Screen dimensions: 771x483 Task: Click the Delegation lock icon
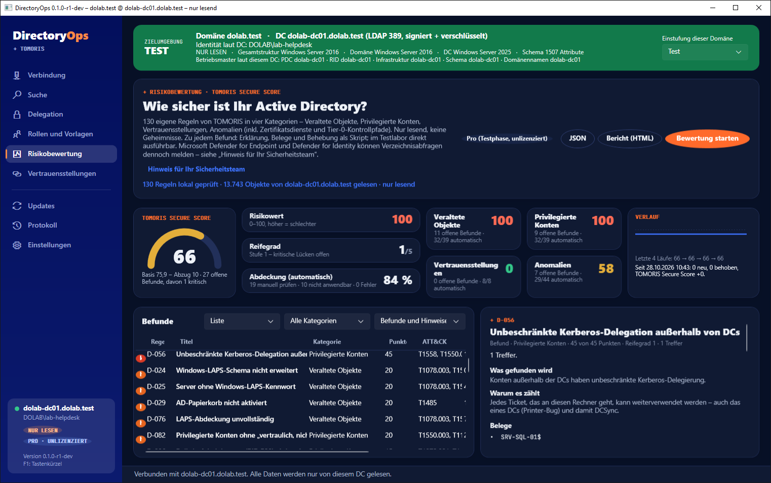[x=17, y=115]
